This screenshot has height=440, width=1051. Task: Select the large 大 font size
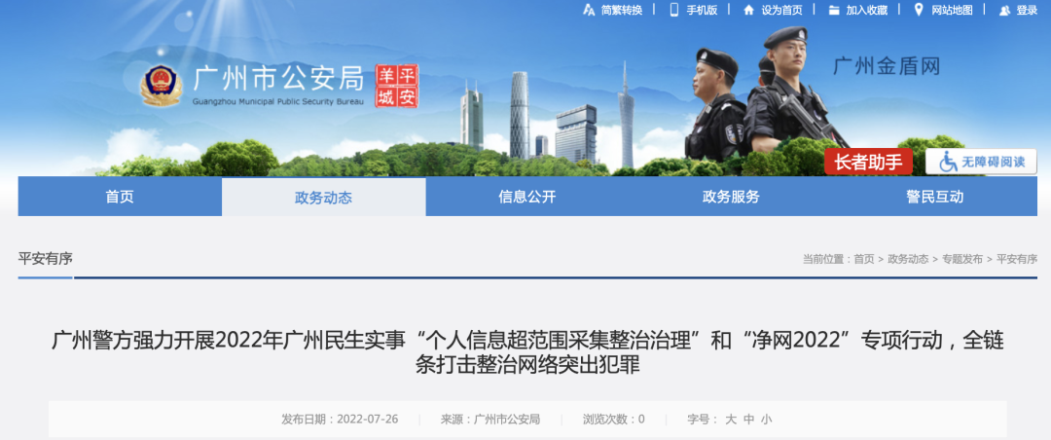[731, 420]
